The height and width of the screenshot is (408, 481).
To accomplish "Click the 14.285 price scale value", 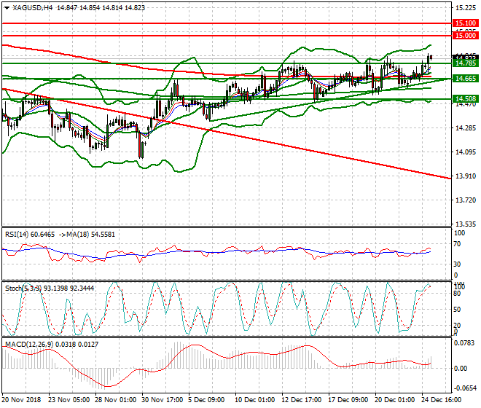I will (466, 128).
